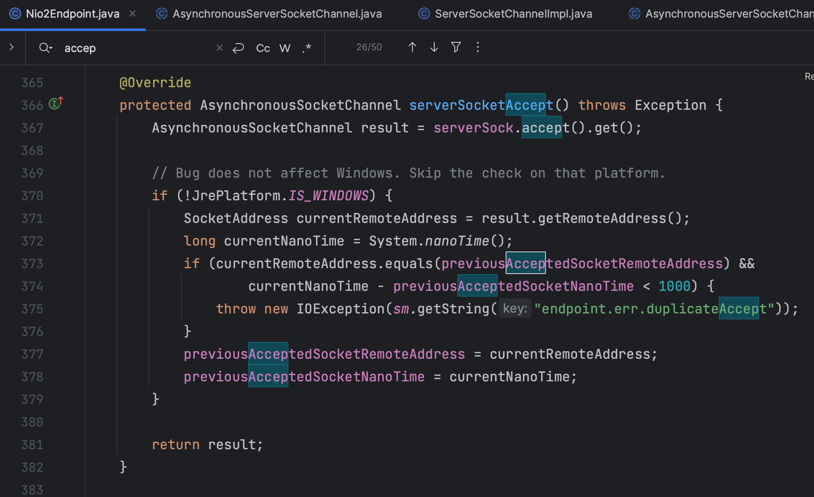Open search history magnifier dropdown

click(45, 48)
